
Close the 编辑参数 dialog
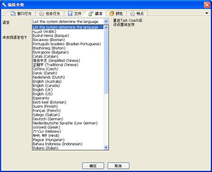(x=207, y=5)
